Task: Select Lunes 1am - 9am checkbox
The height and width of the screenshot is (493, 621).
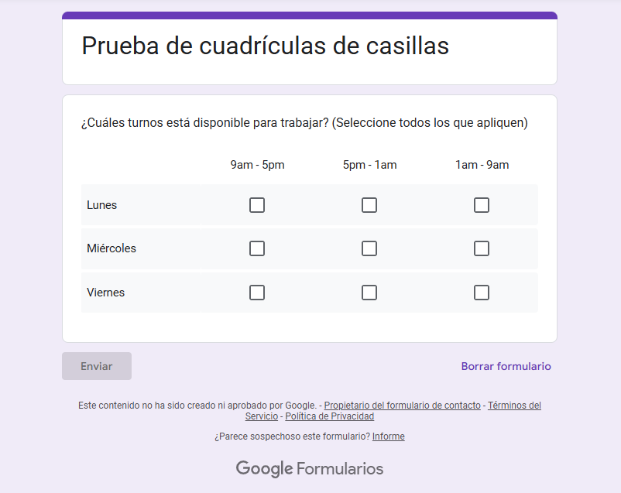Action: 482,205
